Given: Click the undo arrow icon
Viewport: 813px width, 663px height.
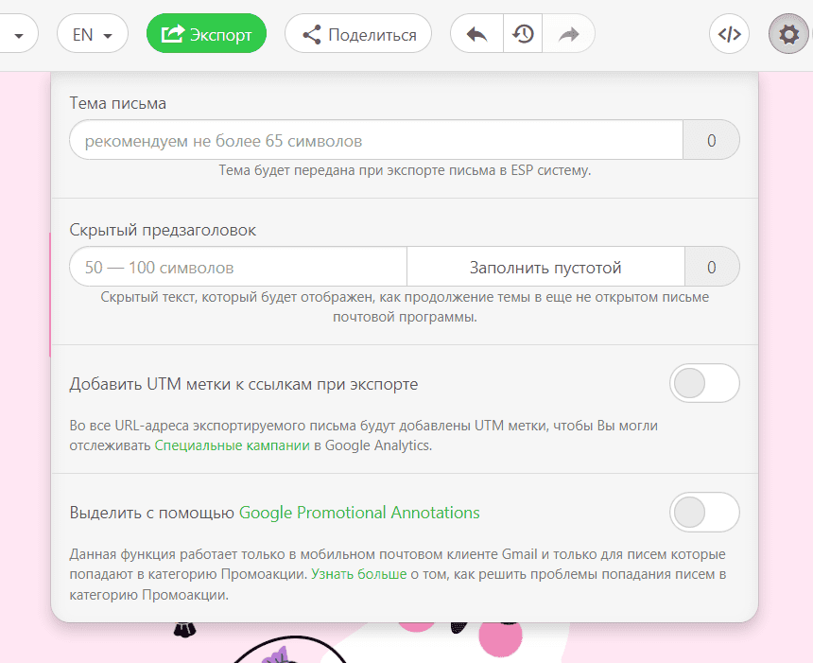Looking at the screenshot, I should pyautogui.click(x=476, y=35).
